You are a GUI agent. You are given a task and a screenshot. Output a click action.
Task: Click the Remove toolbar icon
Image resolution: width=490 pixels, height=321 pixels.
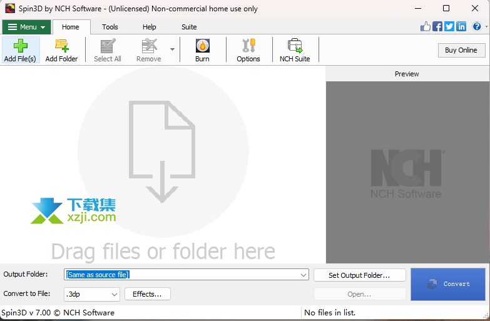click(x=149, y=46)
